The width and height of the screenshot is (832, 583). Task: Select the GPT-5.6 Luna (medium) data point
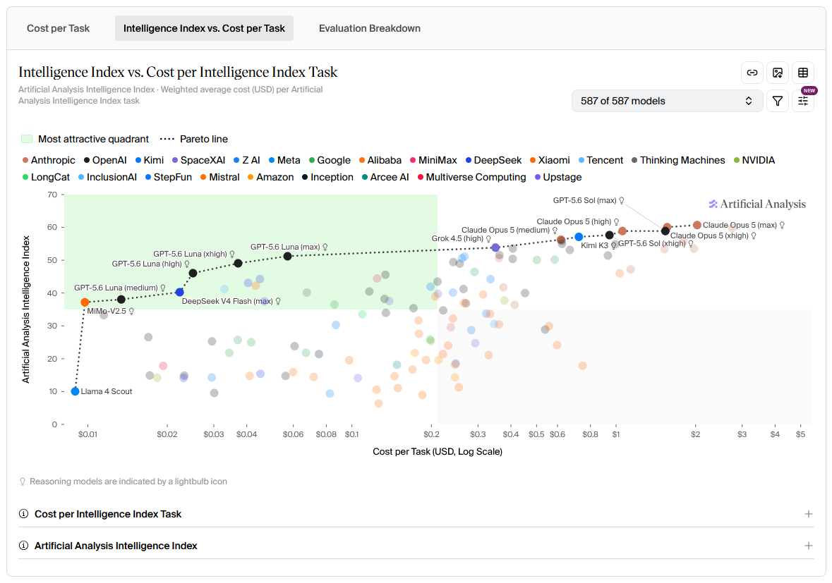[121, 300]
